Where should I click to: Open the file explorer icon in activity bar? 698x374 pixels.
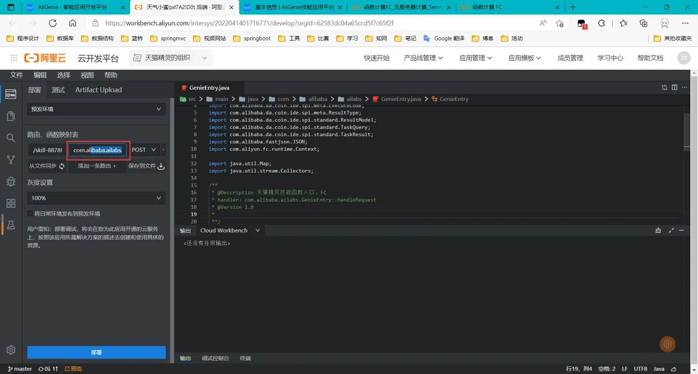10,116
